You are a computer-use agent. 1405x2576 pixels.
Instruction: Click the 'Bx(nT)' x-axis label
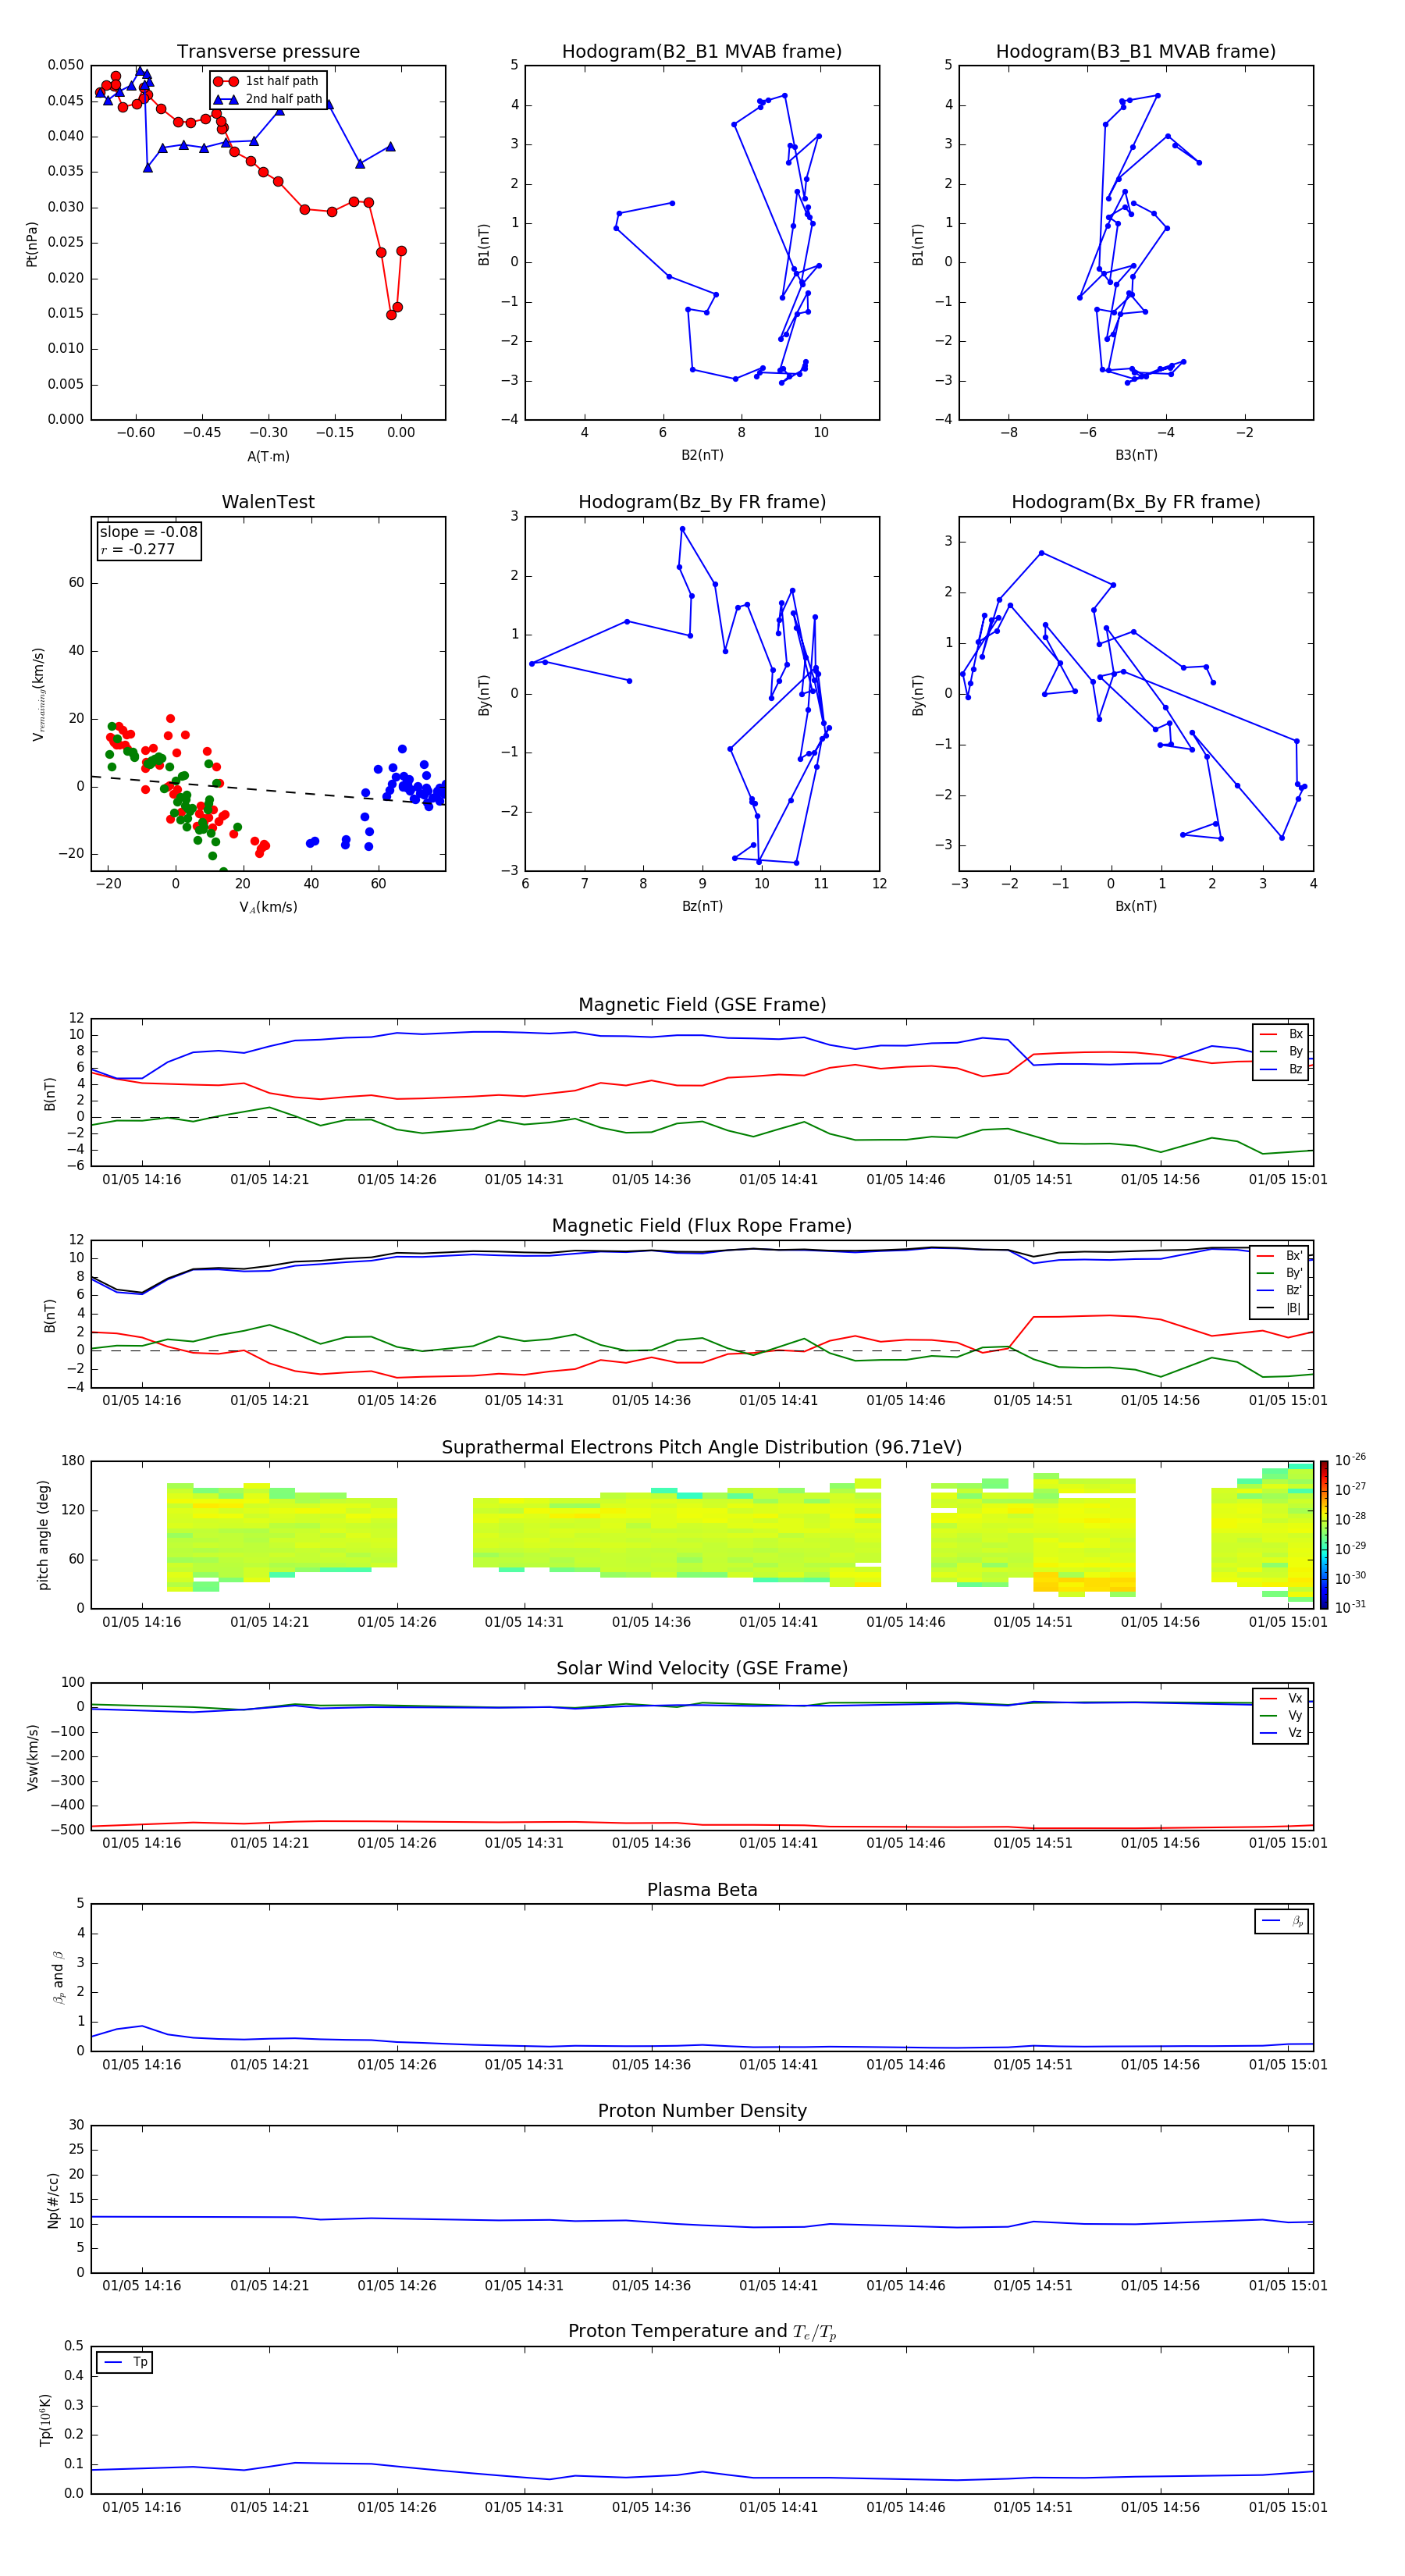coord(1136,906)
